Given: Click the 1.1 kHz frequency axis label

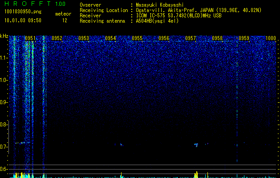Looking at the screenshot, I should [4, 58].
